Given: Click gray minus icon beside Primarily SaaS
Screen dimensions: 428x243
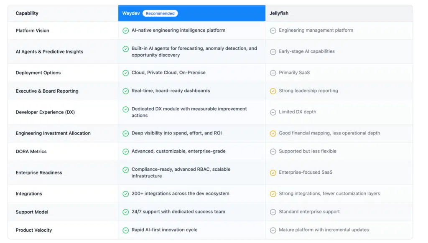Looking at the screenshot, I should (x=273, y=73).
